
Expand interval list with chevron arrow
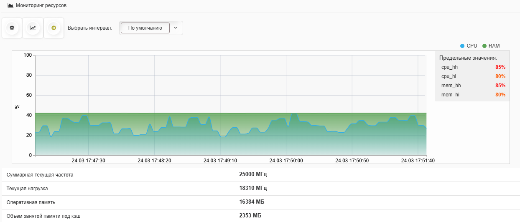coord(176,28)
